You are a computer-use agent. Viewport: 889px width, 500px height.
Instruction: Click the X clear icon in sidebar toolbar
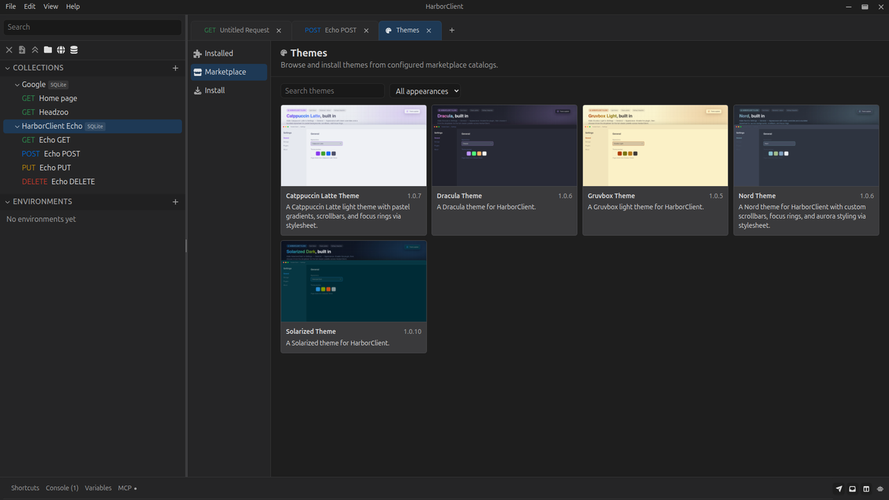[x=9, y=50]
